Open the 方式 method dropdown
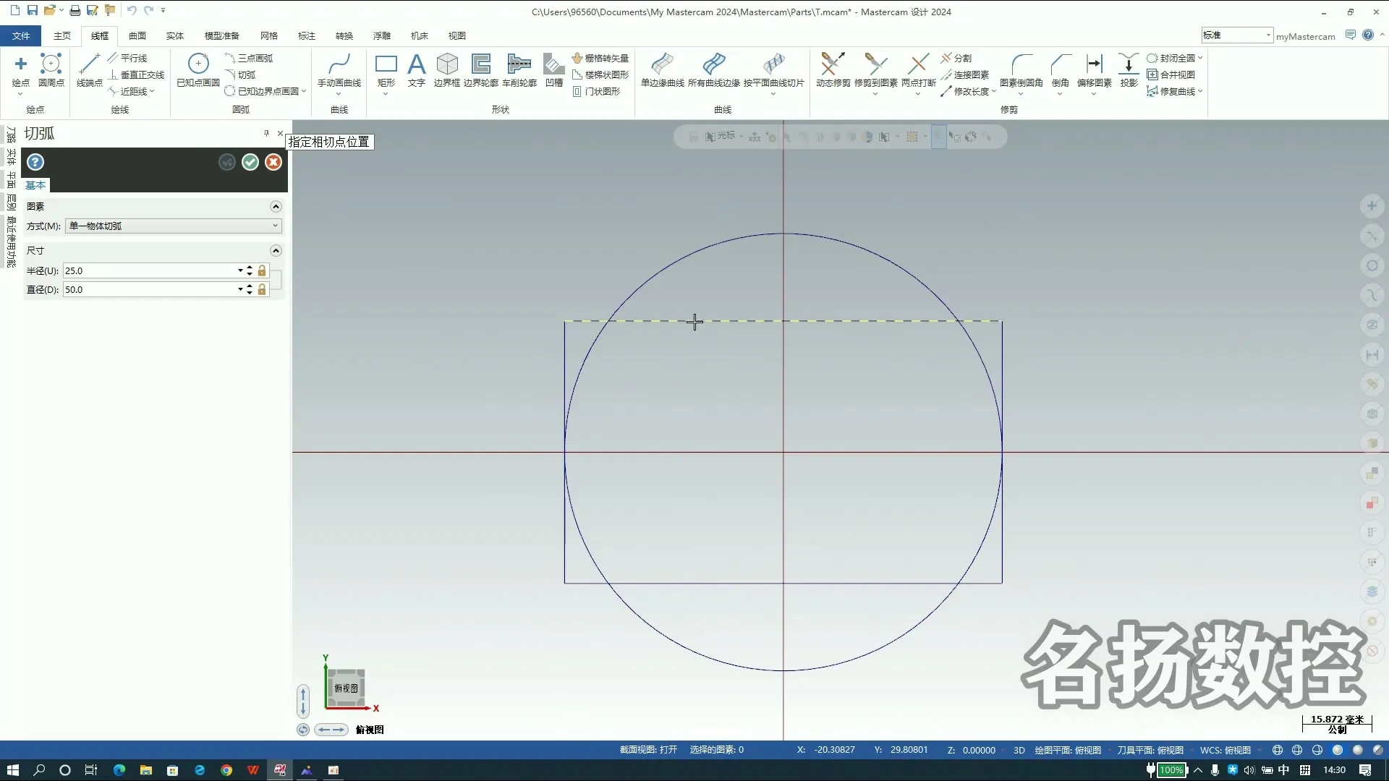The width and height of the screenshot is (1389, 781). point(174,226)
